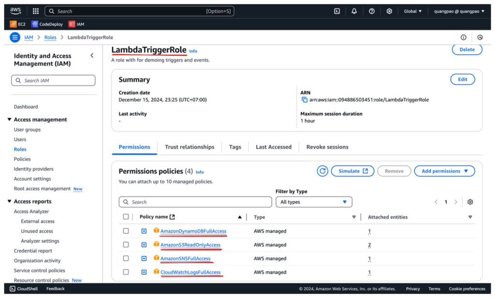Open the AmazonDynamoDBFullAccess policy link

pos(193,231)
